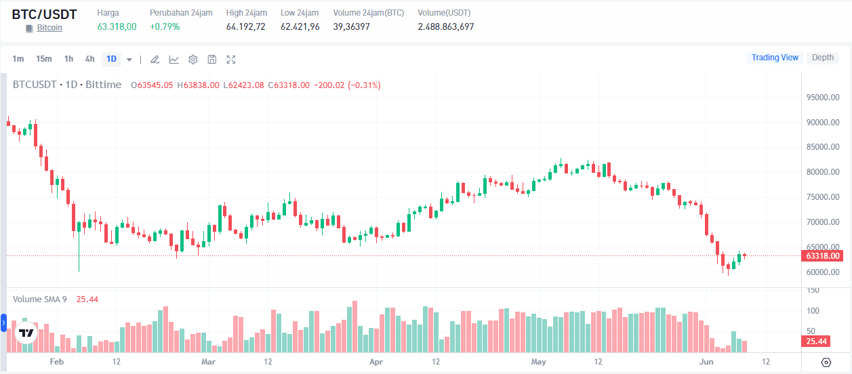The image size is (852, 374).
Task: Select the 1h timeframe button
Action: click(x=69, y=59)
